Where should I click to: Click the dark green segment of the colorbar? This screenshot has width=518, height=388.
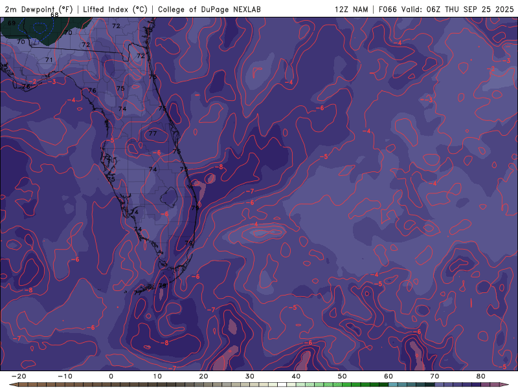coord(383,385)
